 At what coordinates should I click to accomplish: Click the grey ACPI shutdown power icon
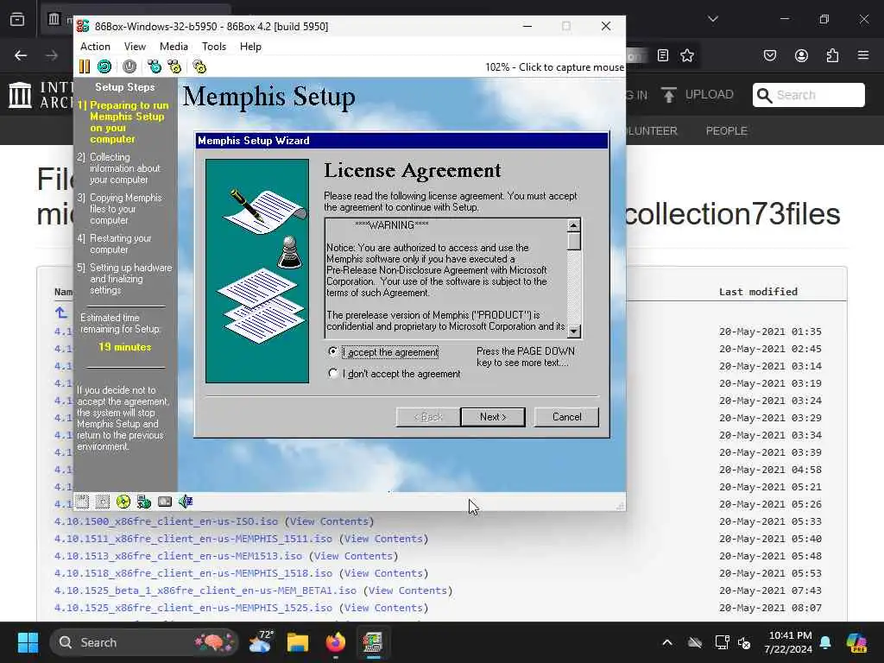129,66
